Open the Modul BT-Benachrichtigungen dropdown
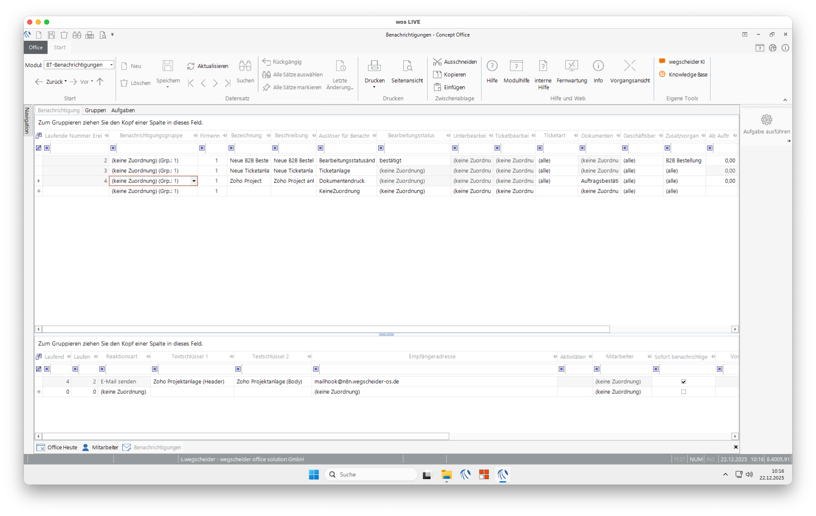The height and width of the screenshot is (516, 816). (x=111, y=65)
